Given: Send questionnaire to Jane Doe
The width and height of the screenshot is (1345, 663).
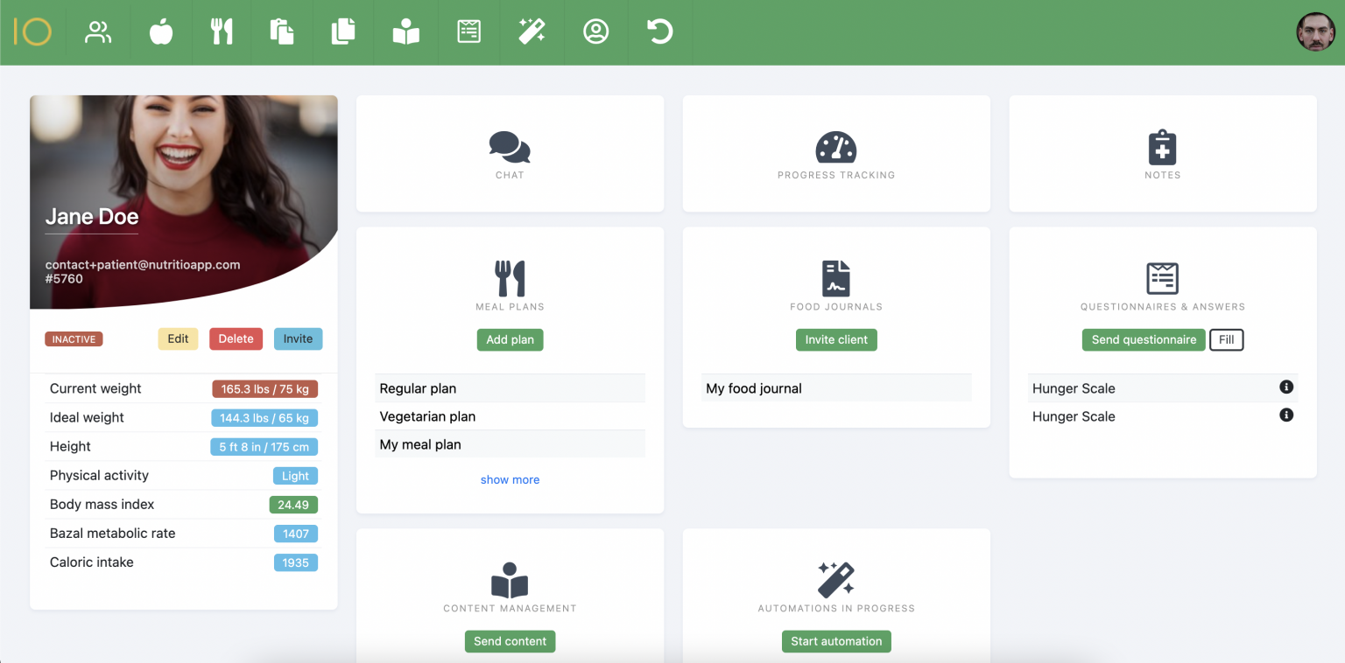Looking at the screenshot, I should tap(1144, 339).
